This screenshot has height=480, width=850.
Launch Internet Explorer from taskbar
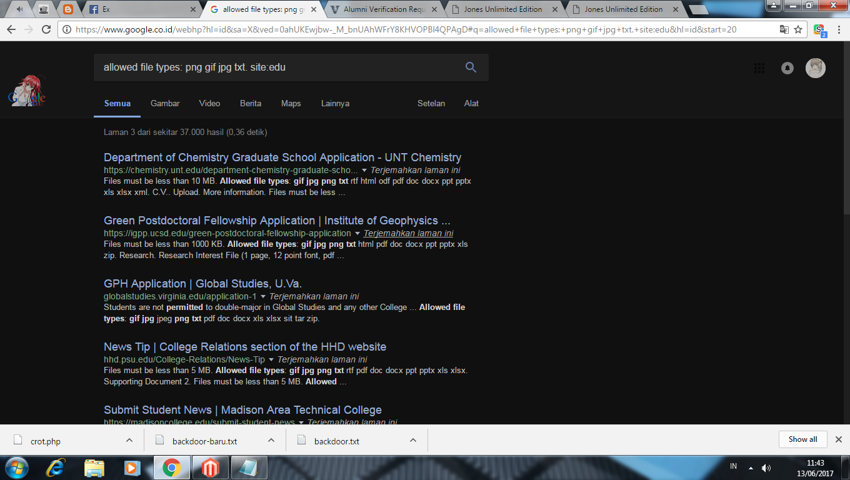(57, 467)
